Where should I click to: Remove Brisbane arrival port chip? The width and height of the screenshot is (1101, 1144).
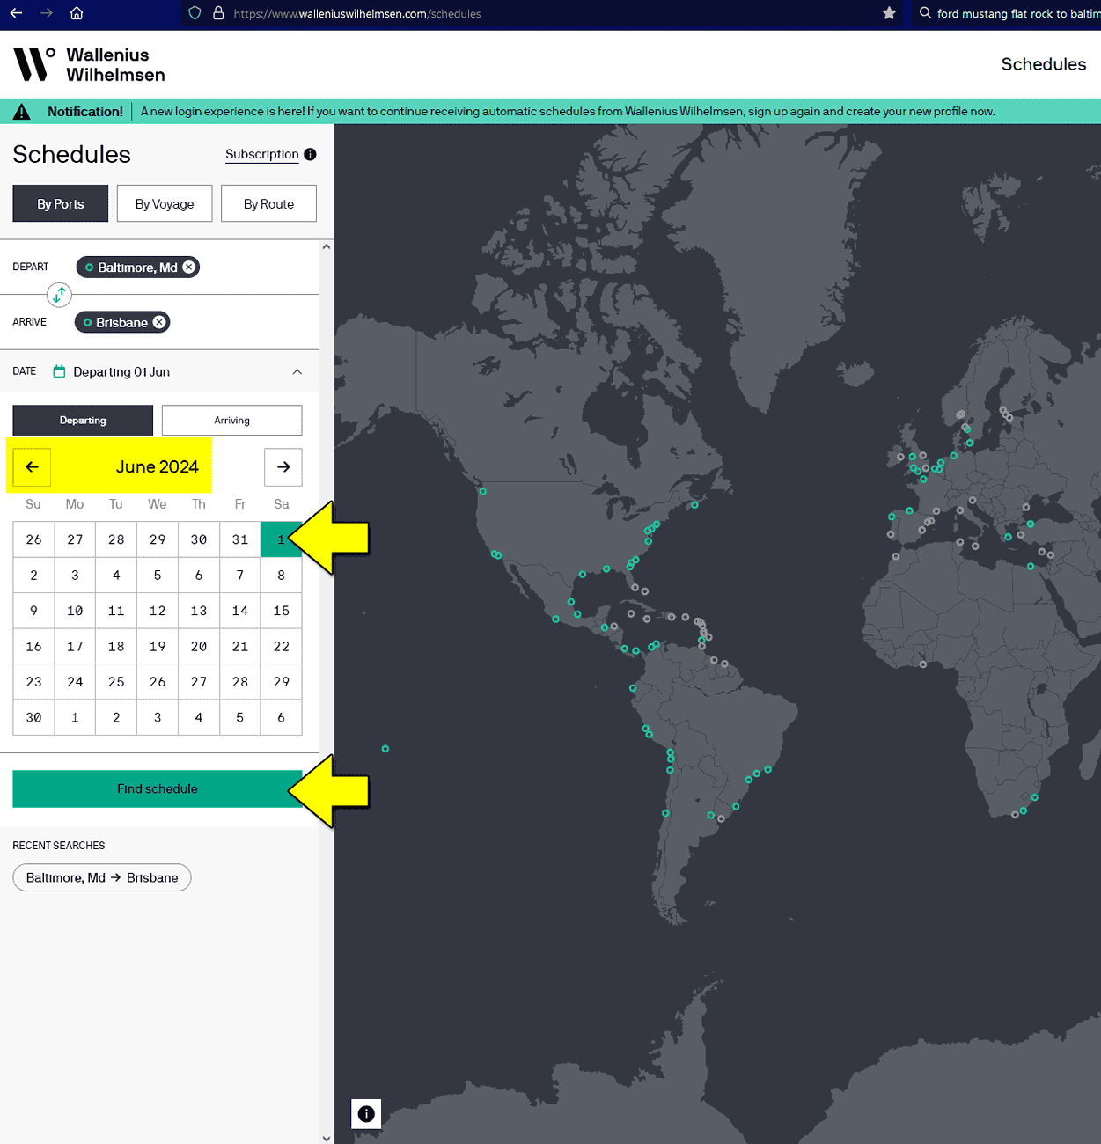(159, 322)
